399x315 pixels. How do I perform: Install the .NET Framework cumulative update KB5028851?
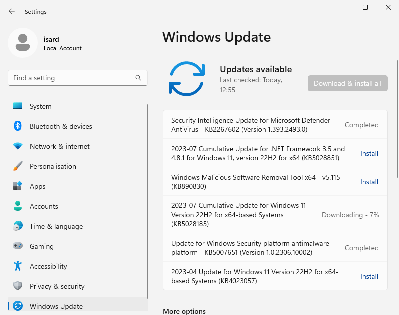(369, 153)
